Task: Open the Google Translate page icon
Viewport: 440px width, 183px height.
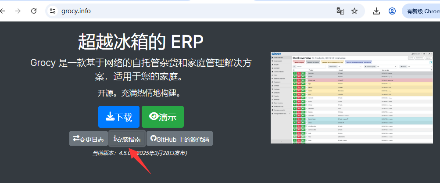Action: (x=340, y=11)
